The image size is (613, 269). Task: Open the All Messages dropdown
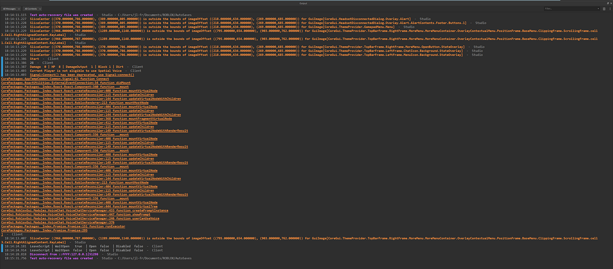[x=12, y=9]
